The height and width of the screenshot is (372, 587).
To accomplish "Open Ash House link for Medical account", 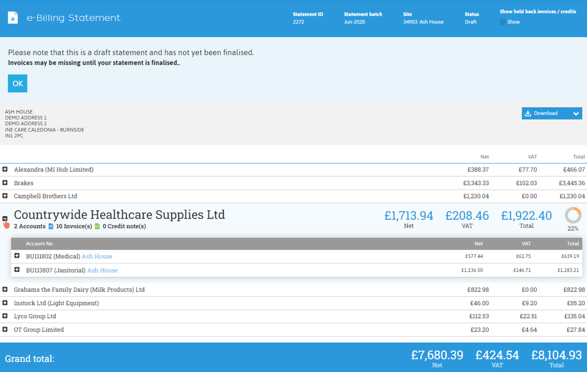I will [97, 256].
